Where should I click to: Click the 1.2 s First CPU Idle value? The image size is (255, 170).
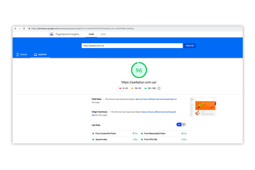(x=184, y=139)
